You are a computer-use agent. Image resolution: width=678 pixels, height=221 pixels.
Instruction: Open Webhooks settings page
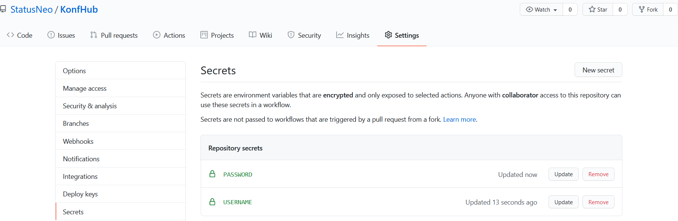click(121, 141)
